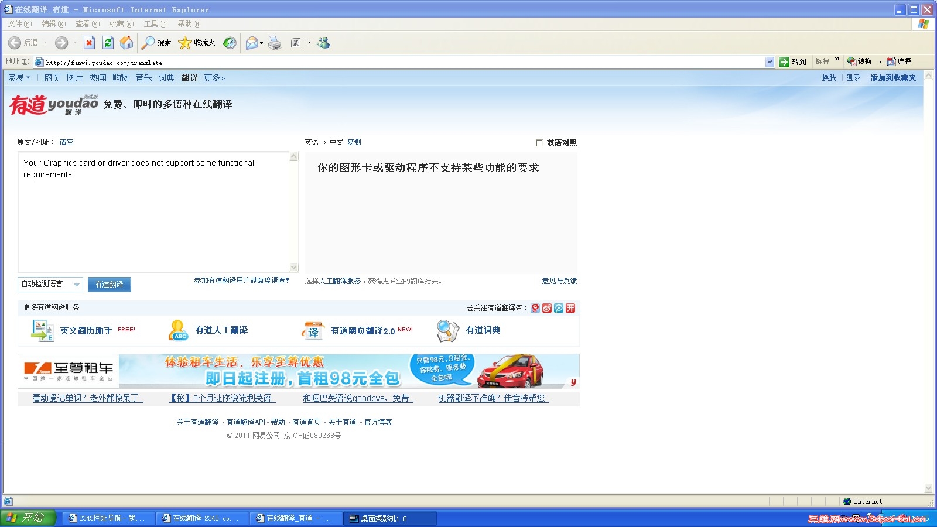
Task: Click the 词典 link in the top nav
Action: coord(166,78)
